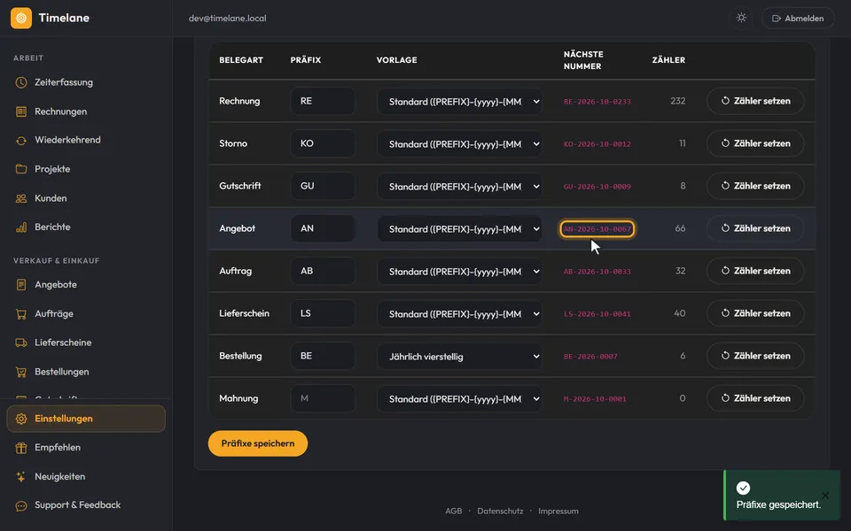This screenshot has width=851, height=531.
Task: Click Zähler setzen for Rechnung
Action: (755, 101)
